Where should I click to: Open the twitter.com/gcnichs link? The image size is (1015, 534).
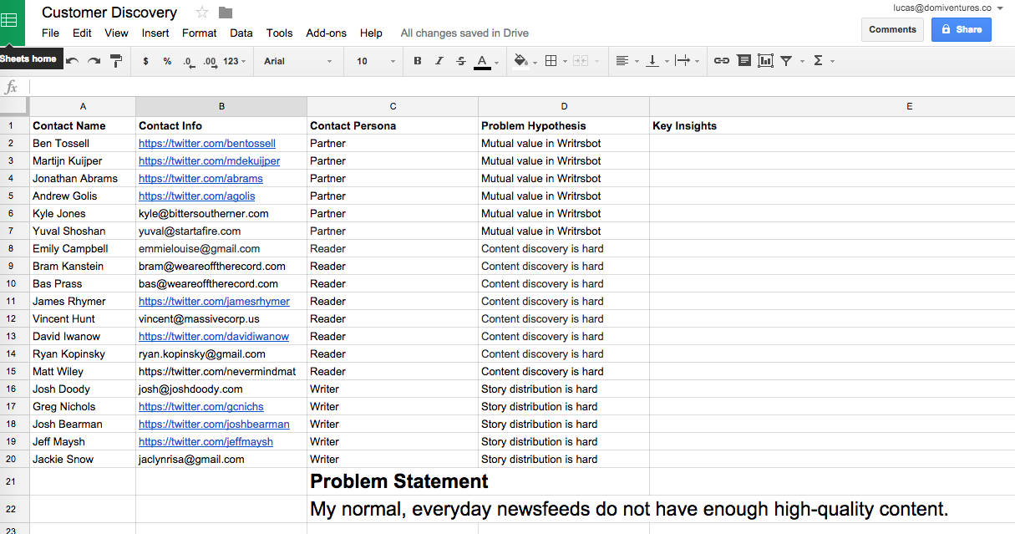coord(200,407)
